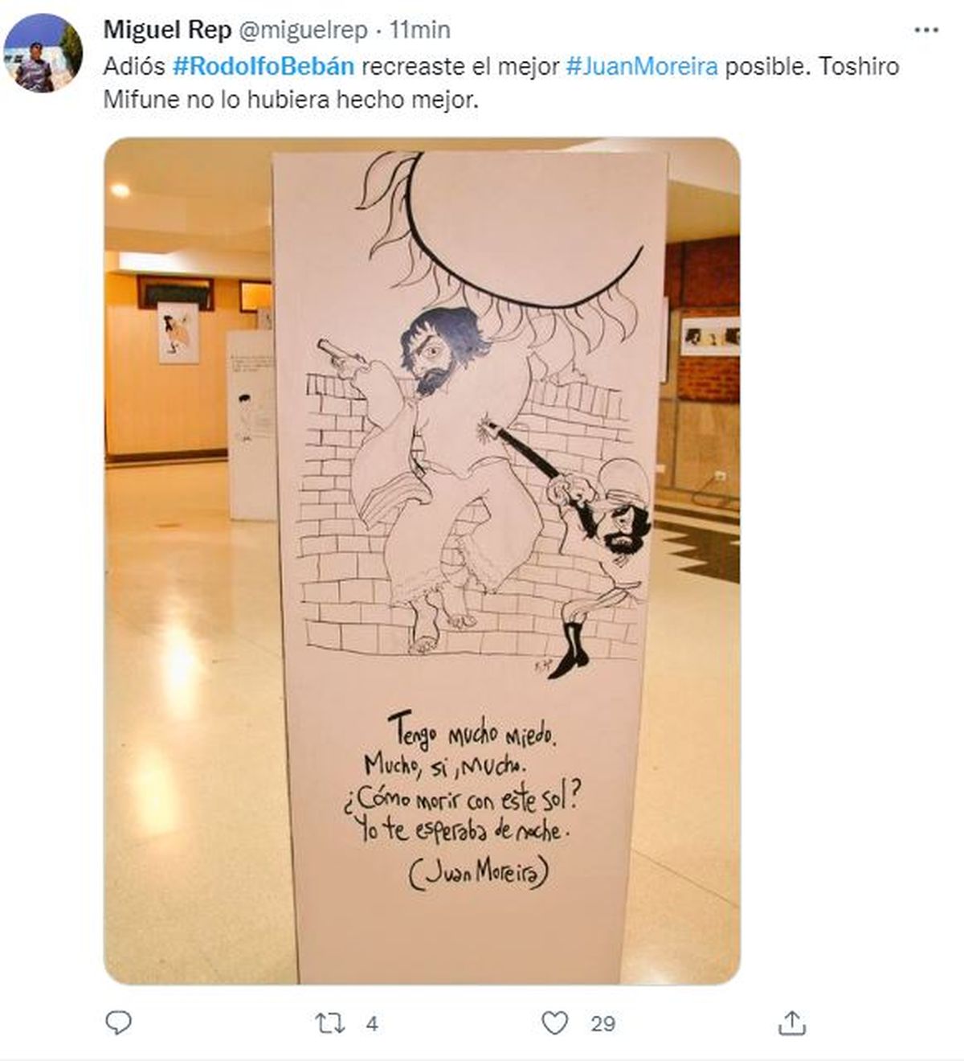Click the reply speech bubble icon
964x1061 pixels.
point(119,1022)
